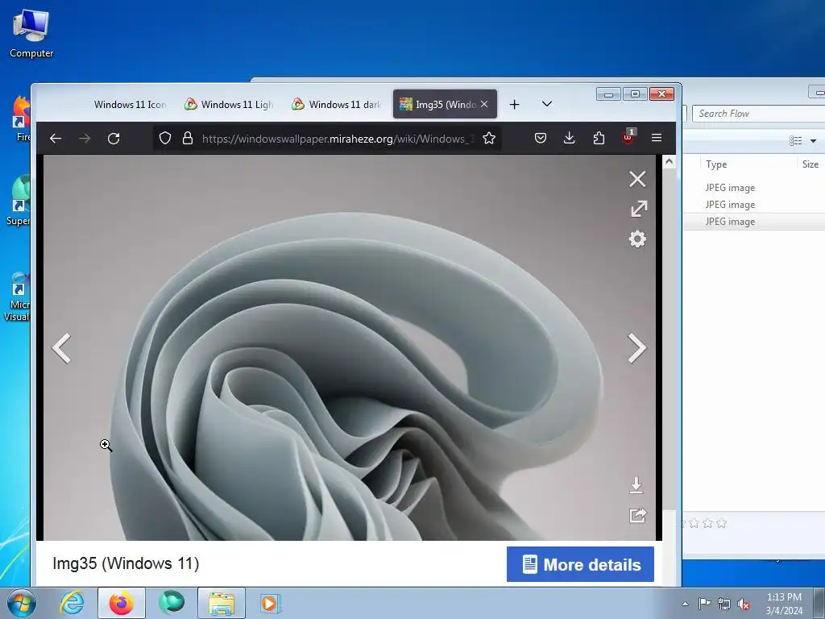
Task: List all tabs dropdown
Action: (547, 104)
